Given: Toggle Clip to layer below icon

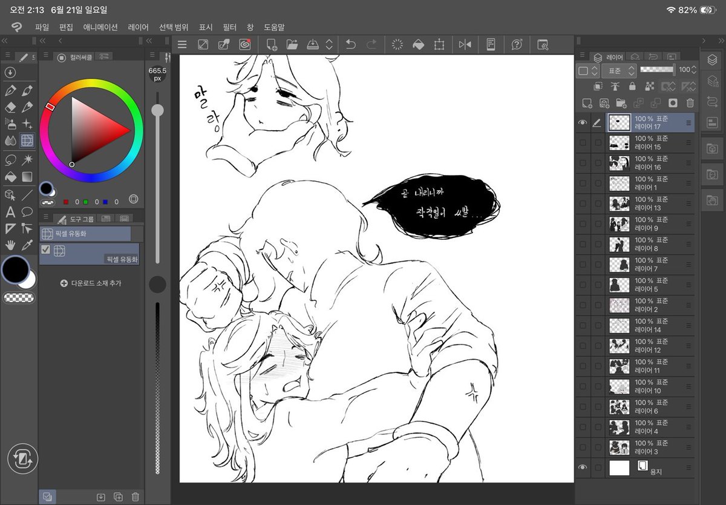Looking at the screenshot, I should (598, 87).
